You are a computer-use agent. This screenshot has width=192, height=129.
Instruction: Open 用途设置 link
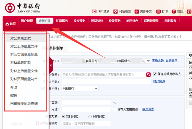tap(148, 109)
